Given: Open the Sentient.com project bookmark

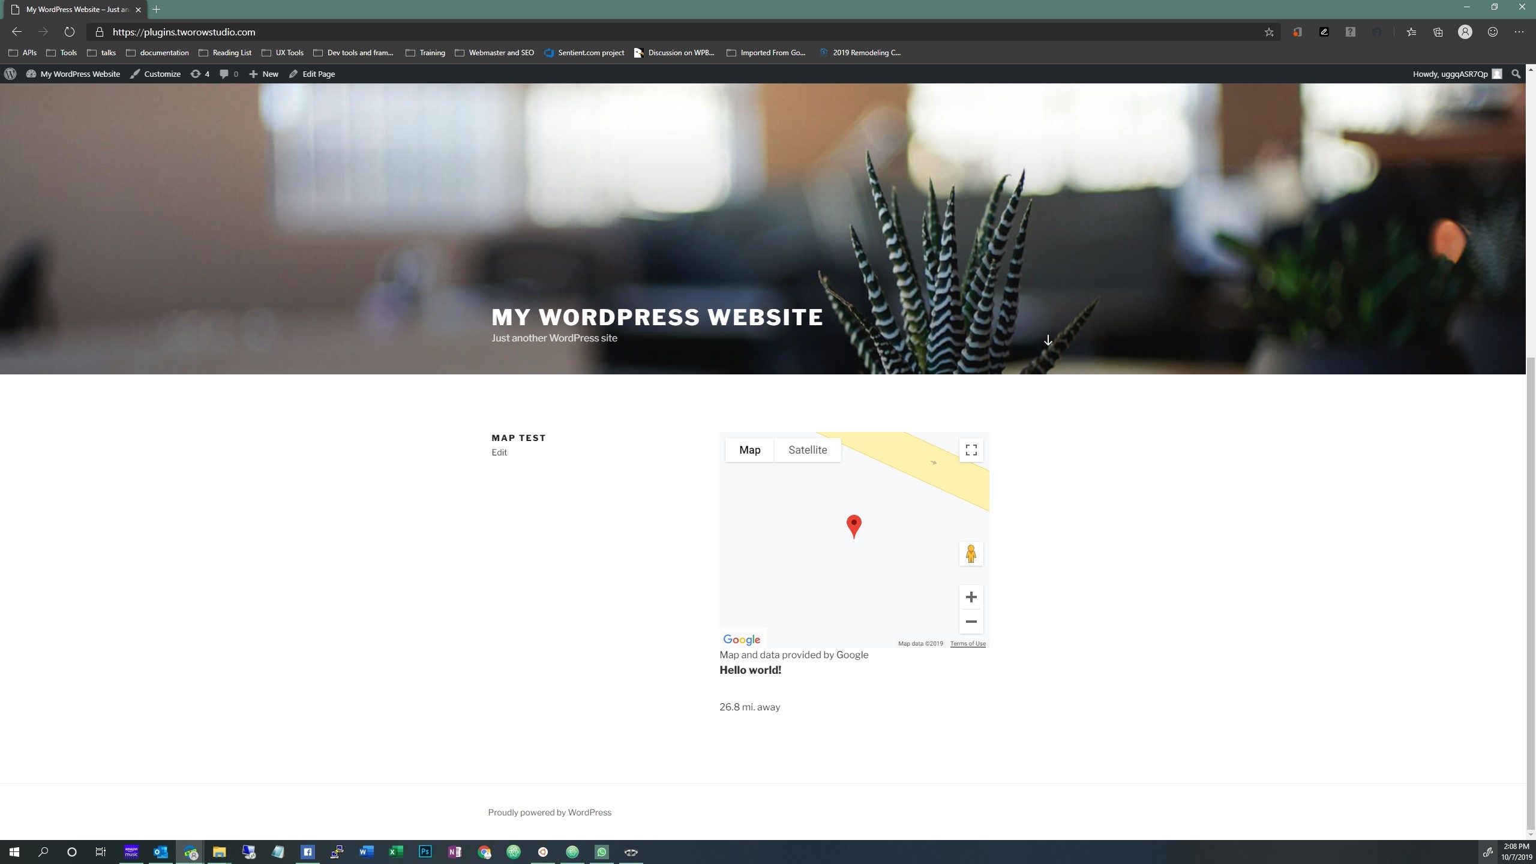Looking at the screenshot, I should pyautogui.click(x=584, y=53).
